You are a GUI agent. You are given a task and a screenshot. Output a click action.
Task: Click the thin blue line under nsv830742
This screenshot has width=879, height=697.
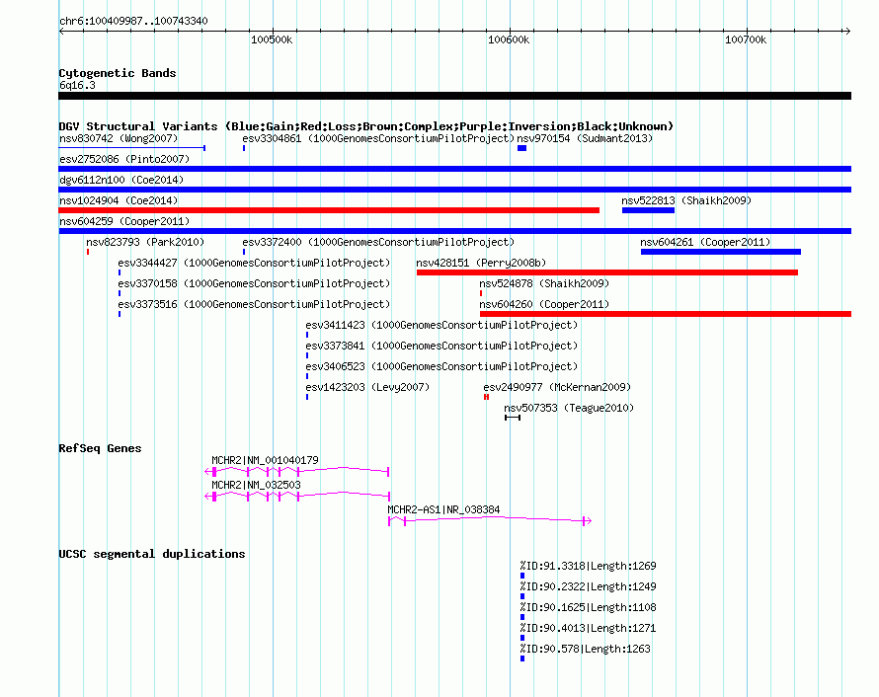(x=131, y=148)
